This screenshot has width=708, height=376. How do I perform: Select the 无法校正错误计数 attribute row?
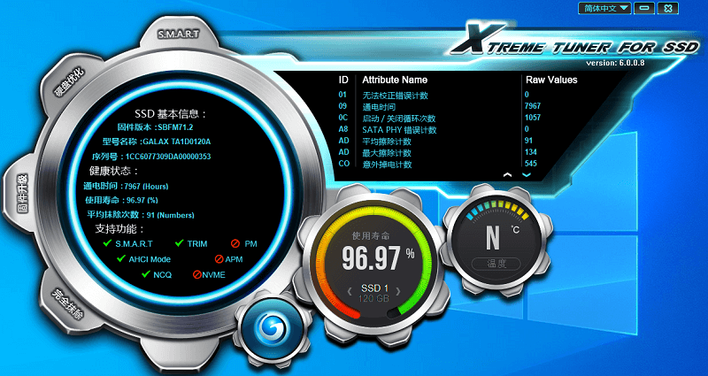pyautogui.click(x=440, y=96)
